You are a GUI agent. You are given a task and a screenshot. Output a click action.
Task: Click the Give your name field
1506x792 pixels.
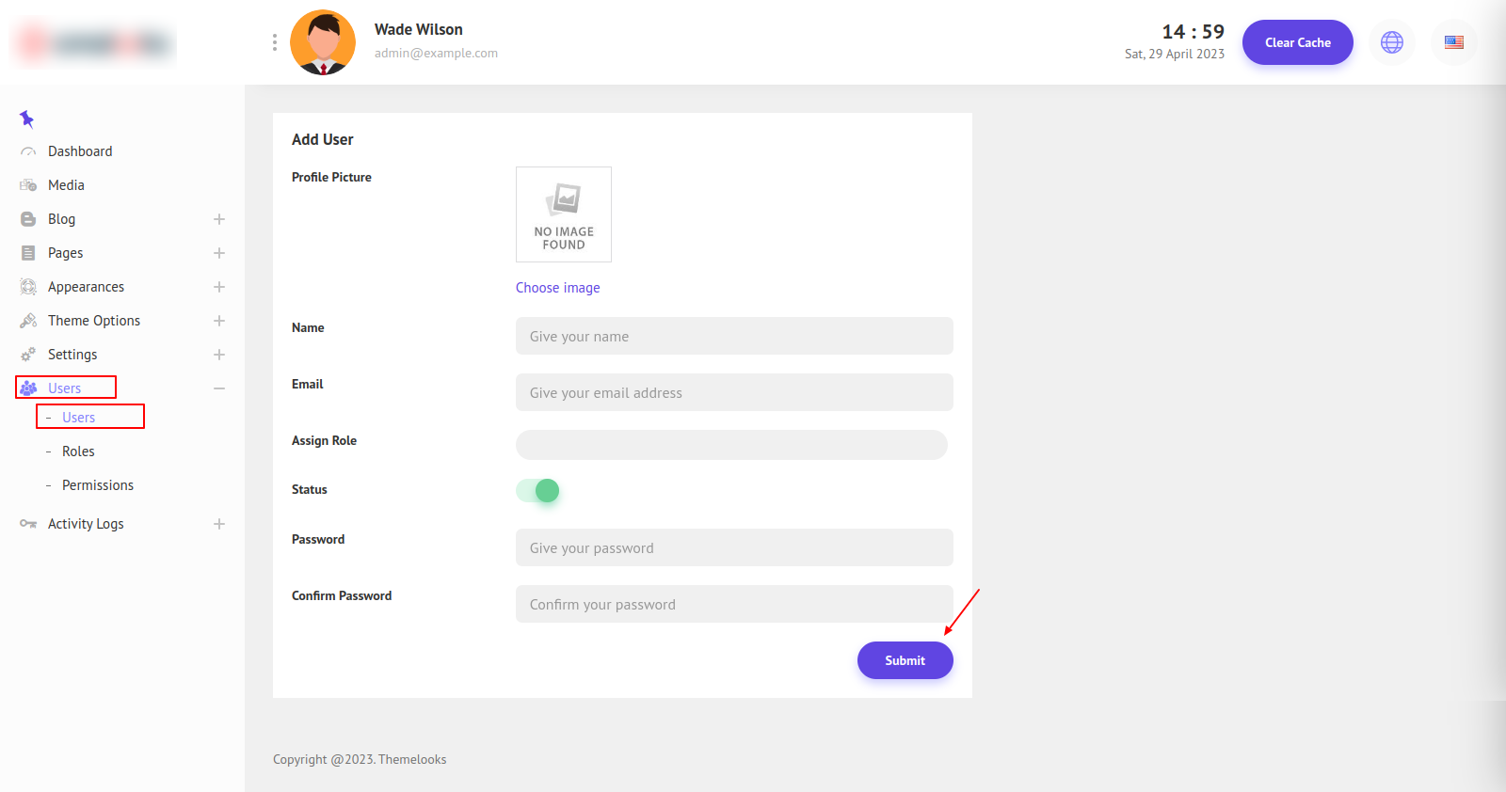point(734,336)
